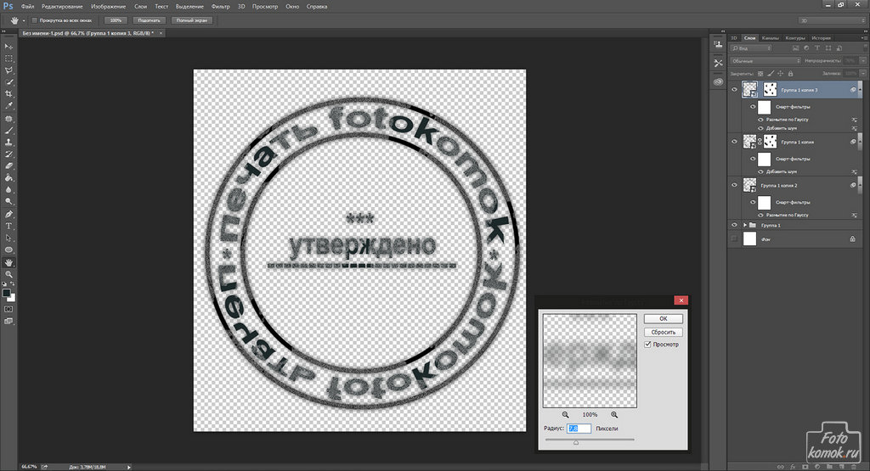
Task: Switch to the История tab
Action: tap(821, 37)
